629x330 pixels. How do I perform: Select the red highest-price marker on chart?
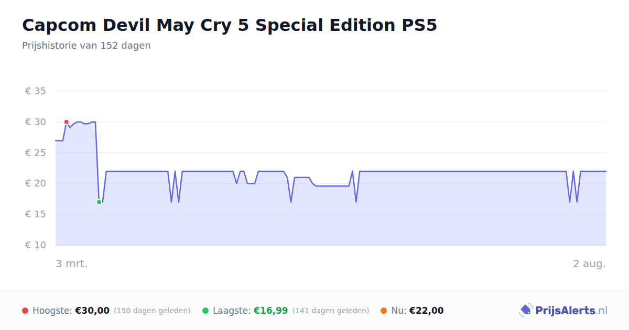pos(67,122)
